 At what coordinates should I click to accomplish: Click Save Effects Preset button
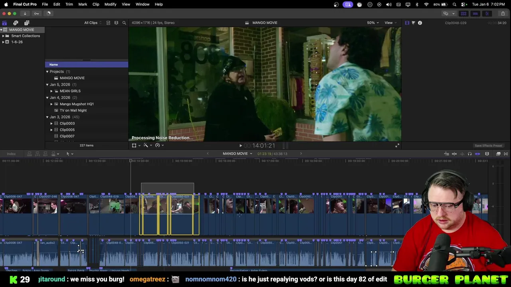pos(488,146)
